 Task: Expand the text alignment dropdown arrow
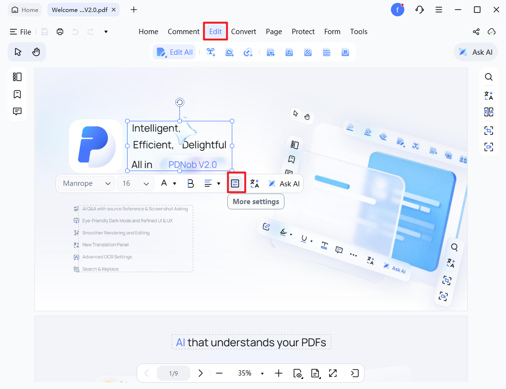click(x=219, y=183)
